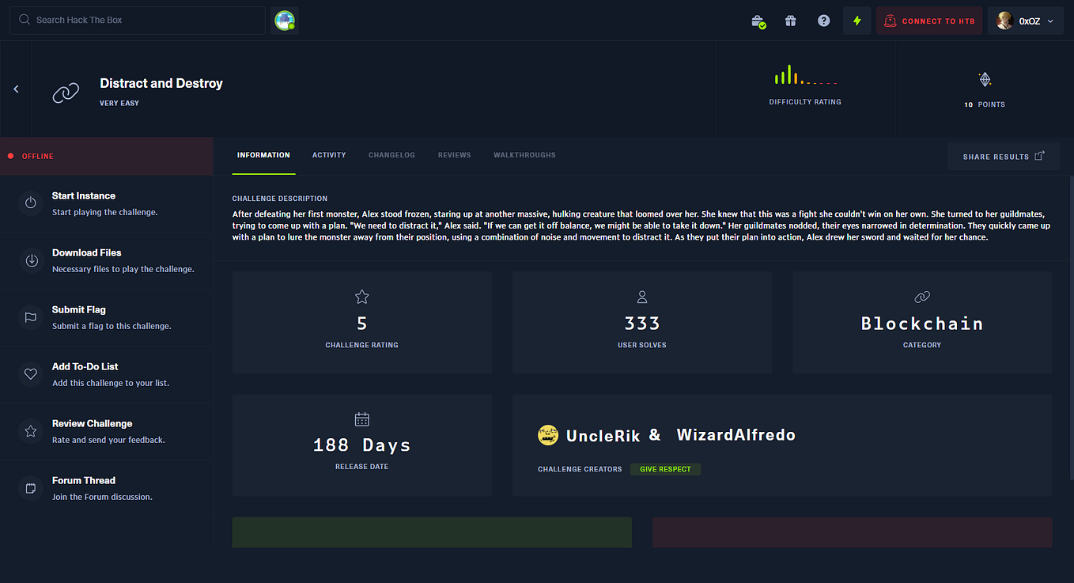This screenshot has height=583, width=1074.
Task: Collapse the panel using the left-pointing chevron
Action: pyautogui.click(x=16, y=89)
